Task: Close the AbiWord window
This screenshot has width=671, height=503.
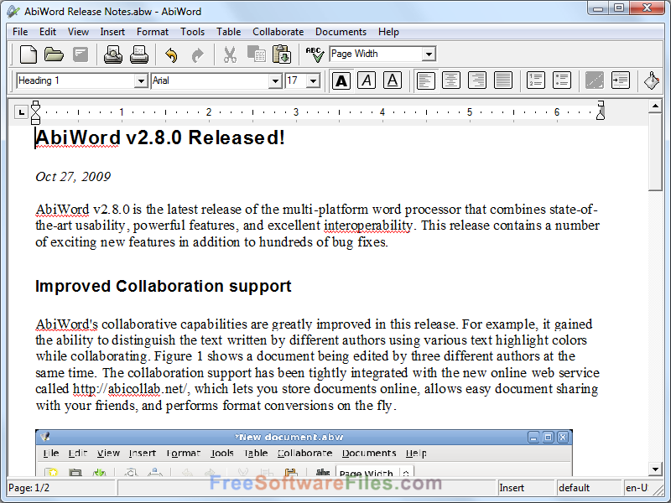Action: coord(647,8)
